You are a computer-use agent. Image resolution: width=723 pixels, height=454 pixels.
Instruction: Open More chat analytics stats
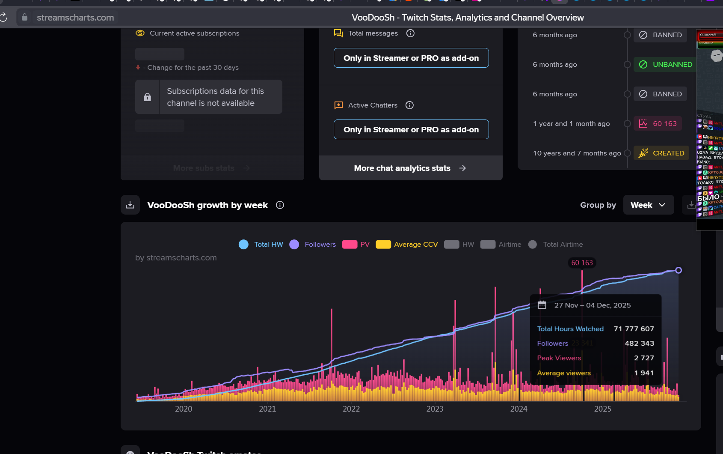(x=411, y=168)
